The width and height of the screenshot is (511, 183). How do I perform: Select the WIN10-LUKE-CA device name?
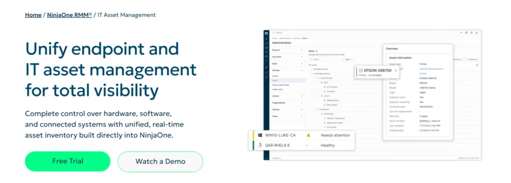click(280, 135)
